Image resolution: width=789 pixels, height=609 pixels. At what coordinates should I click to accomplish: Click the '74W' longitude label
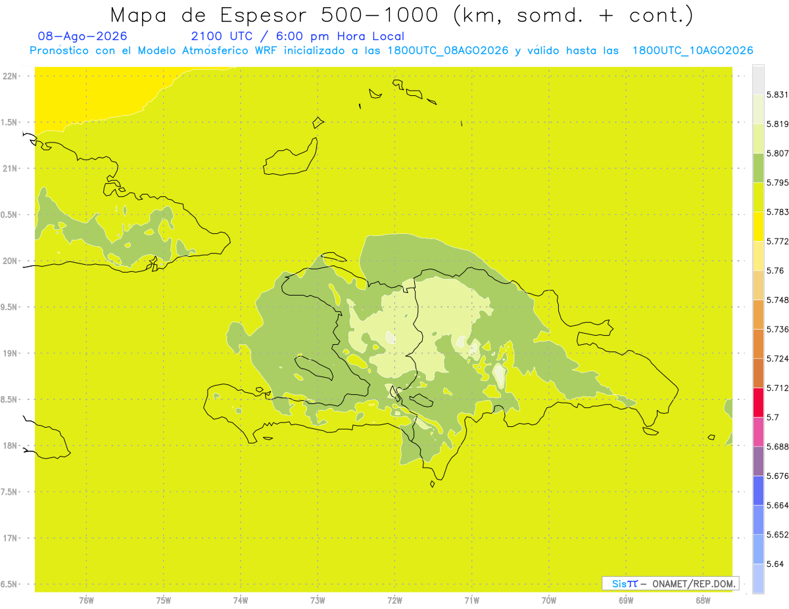(x=241, y=600)
